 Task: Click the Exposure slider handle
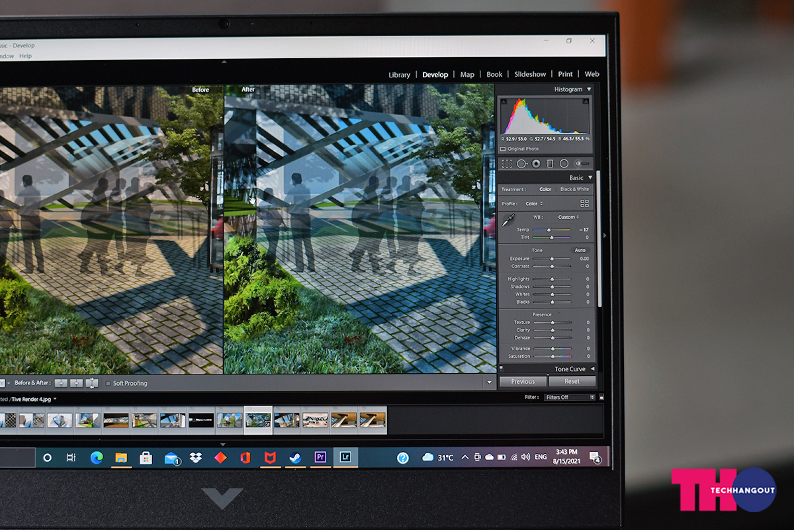(552, 259)
